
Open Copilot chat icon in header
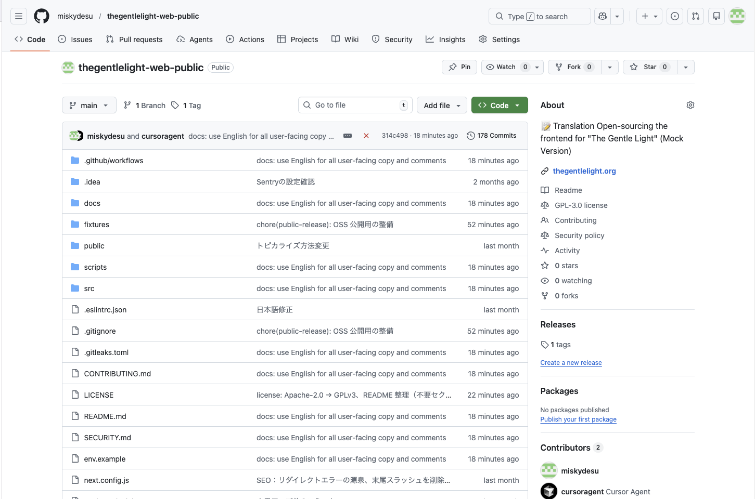coord(603,16)
